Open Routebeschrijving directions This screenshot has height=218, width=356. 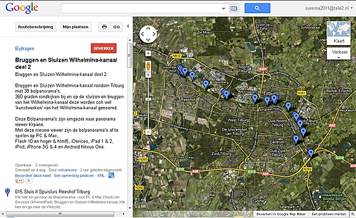point(36,27)
